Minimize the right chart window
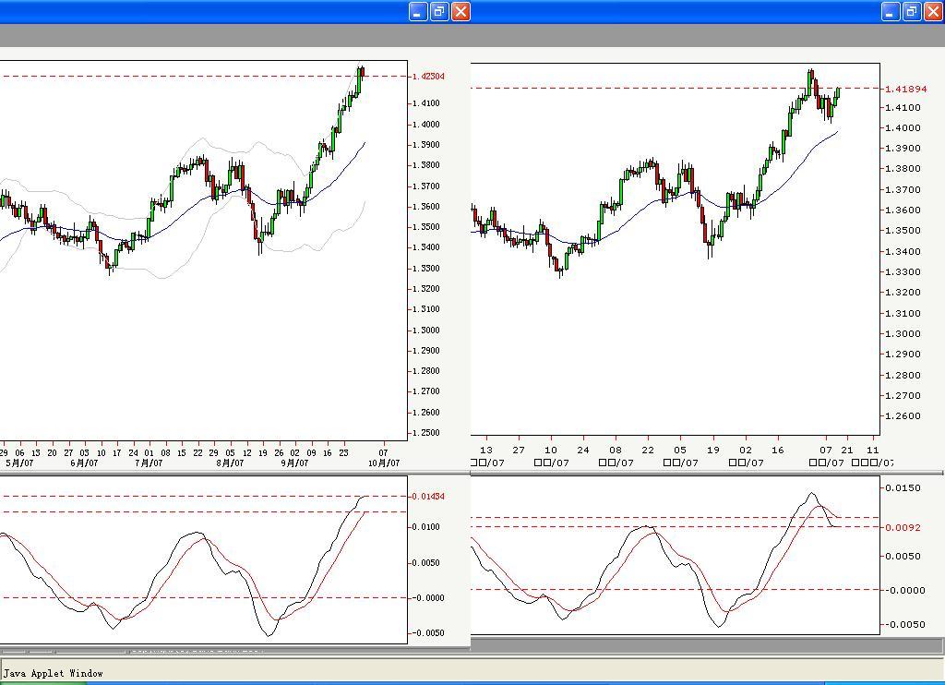The width and height of the screenshot is (945, 685). point(891,11)
